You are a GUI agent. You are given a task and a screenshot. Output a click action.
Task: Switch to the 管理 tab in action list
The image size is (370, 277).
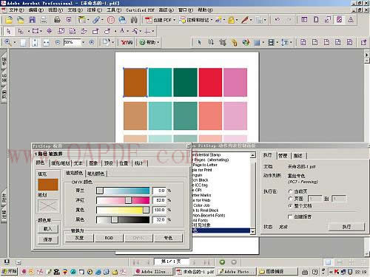pos(283,156)
